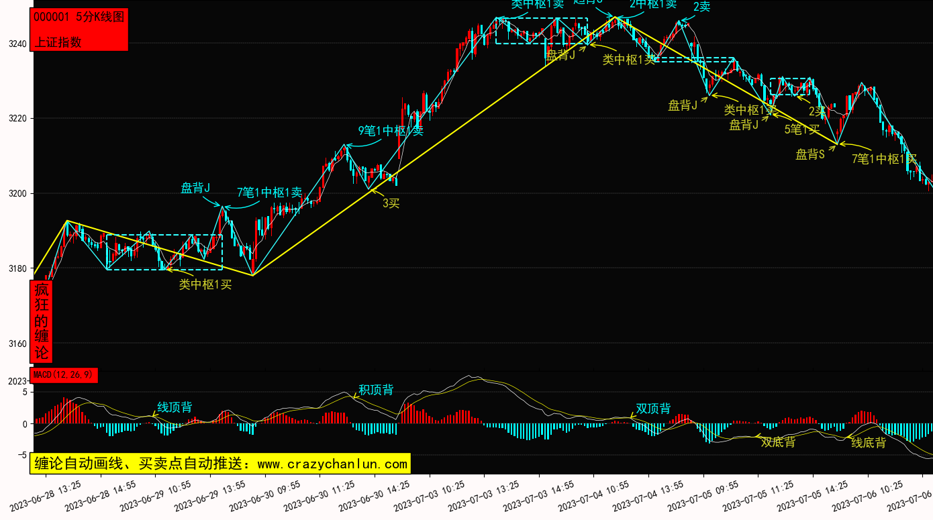Click the MACD(12,26,9) indicator label
The image size is (933, 520).
(64, 374)
